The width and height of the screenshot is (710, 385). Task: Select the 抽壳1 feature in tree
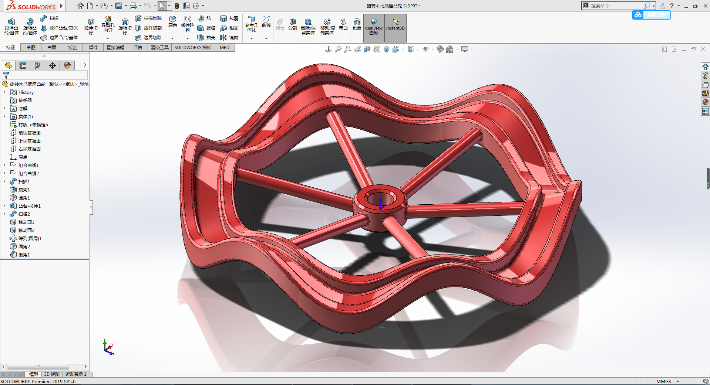[20, 190]
